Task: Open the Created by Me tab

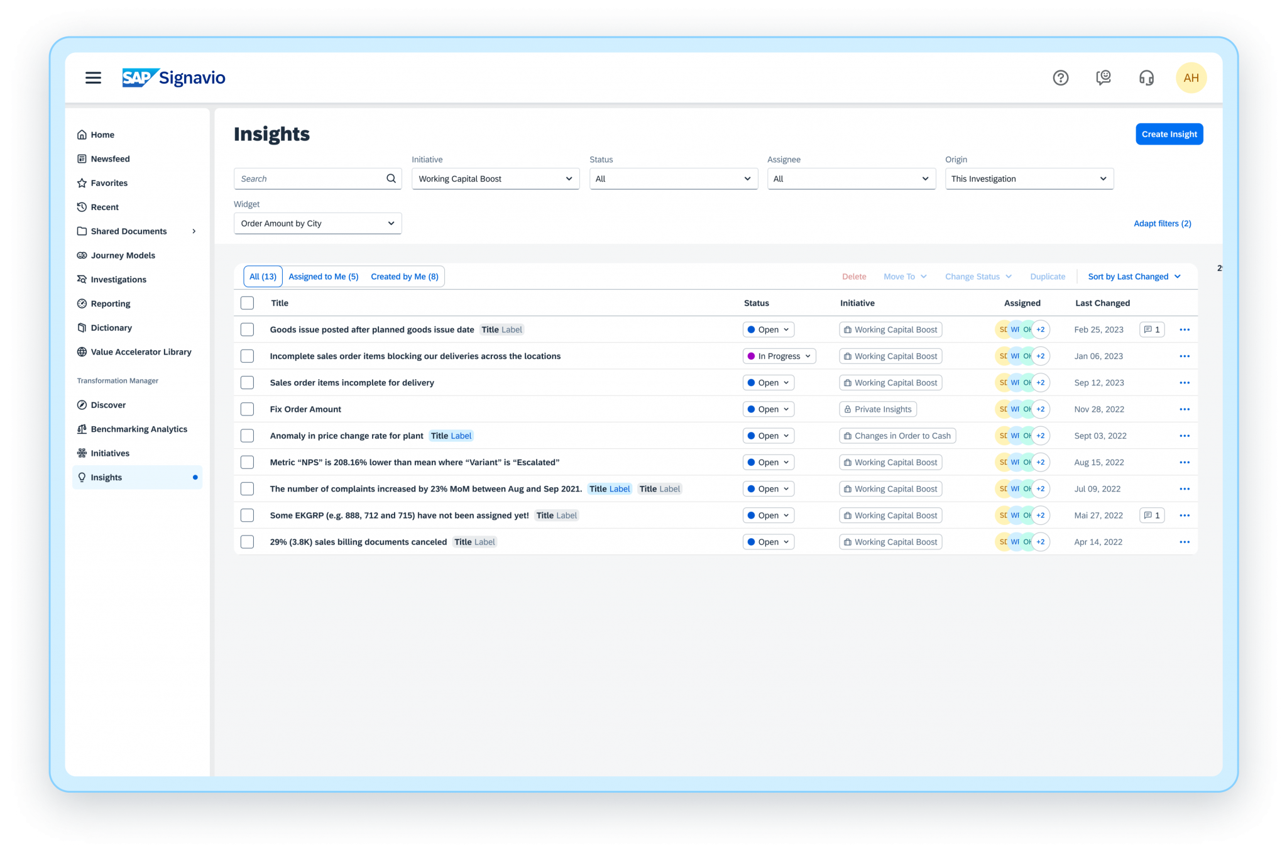Action: [x=404, y=276]
